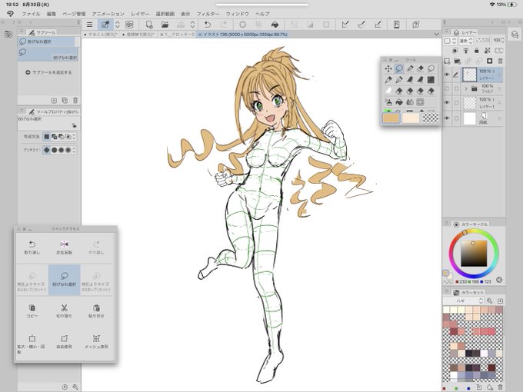The height and width of the screenshot is (392, 523).
Task: Click 切り取り cut in Quick Access
Action: pos(64,311)
